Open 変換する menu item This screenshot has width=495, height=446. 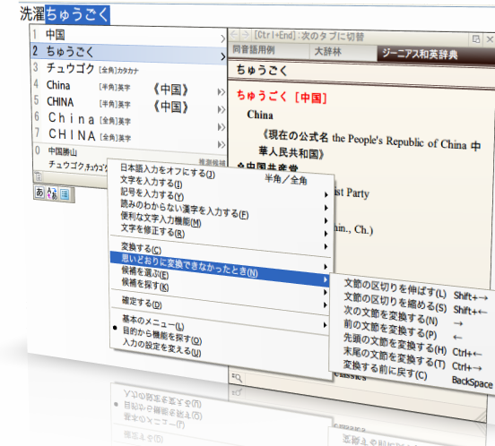click(x=141, y=248)
